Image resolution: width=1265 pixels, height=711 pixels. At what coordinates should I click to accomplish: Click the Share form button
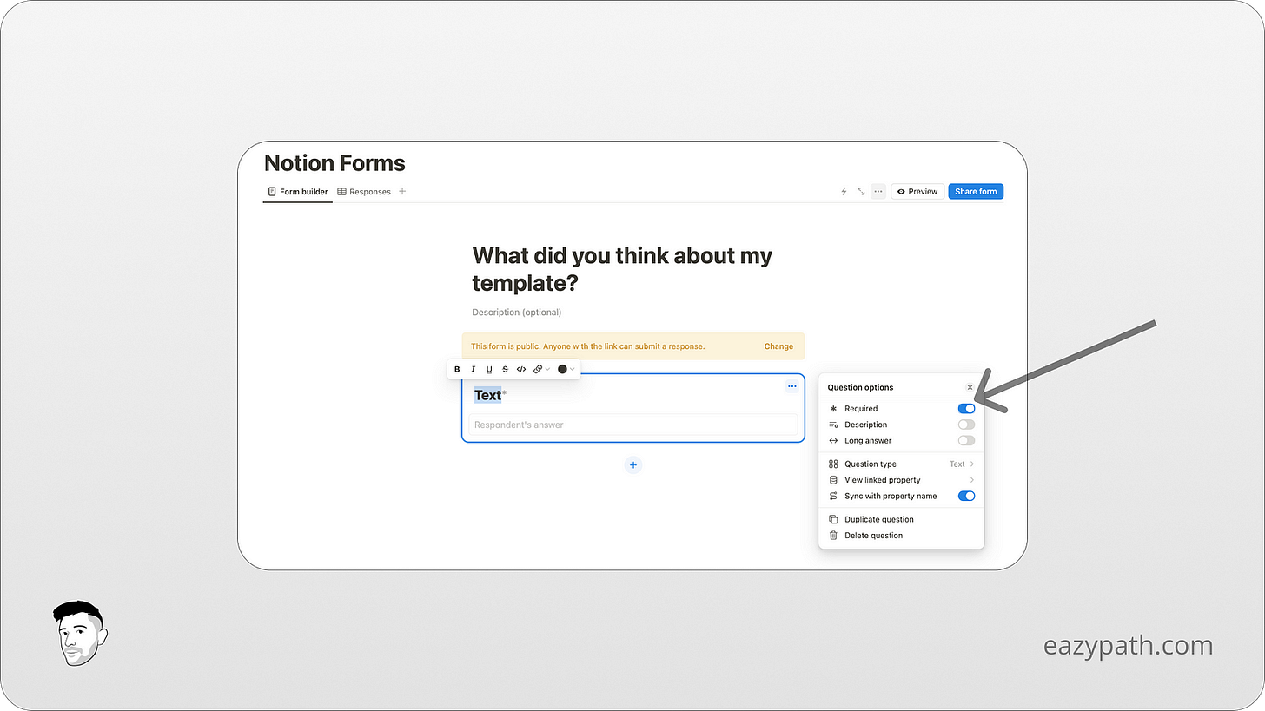(976, 192)
